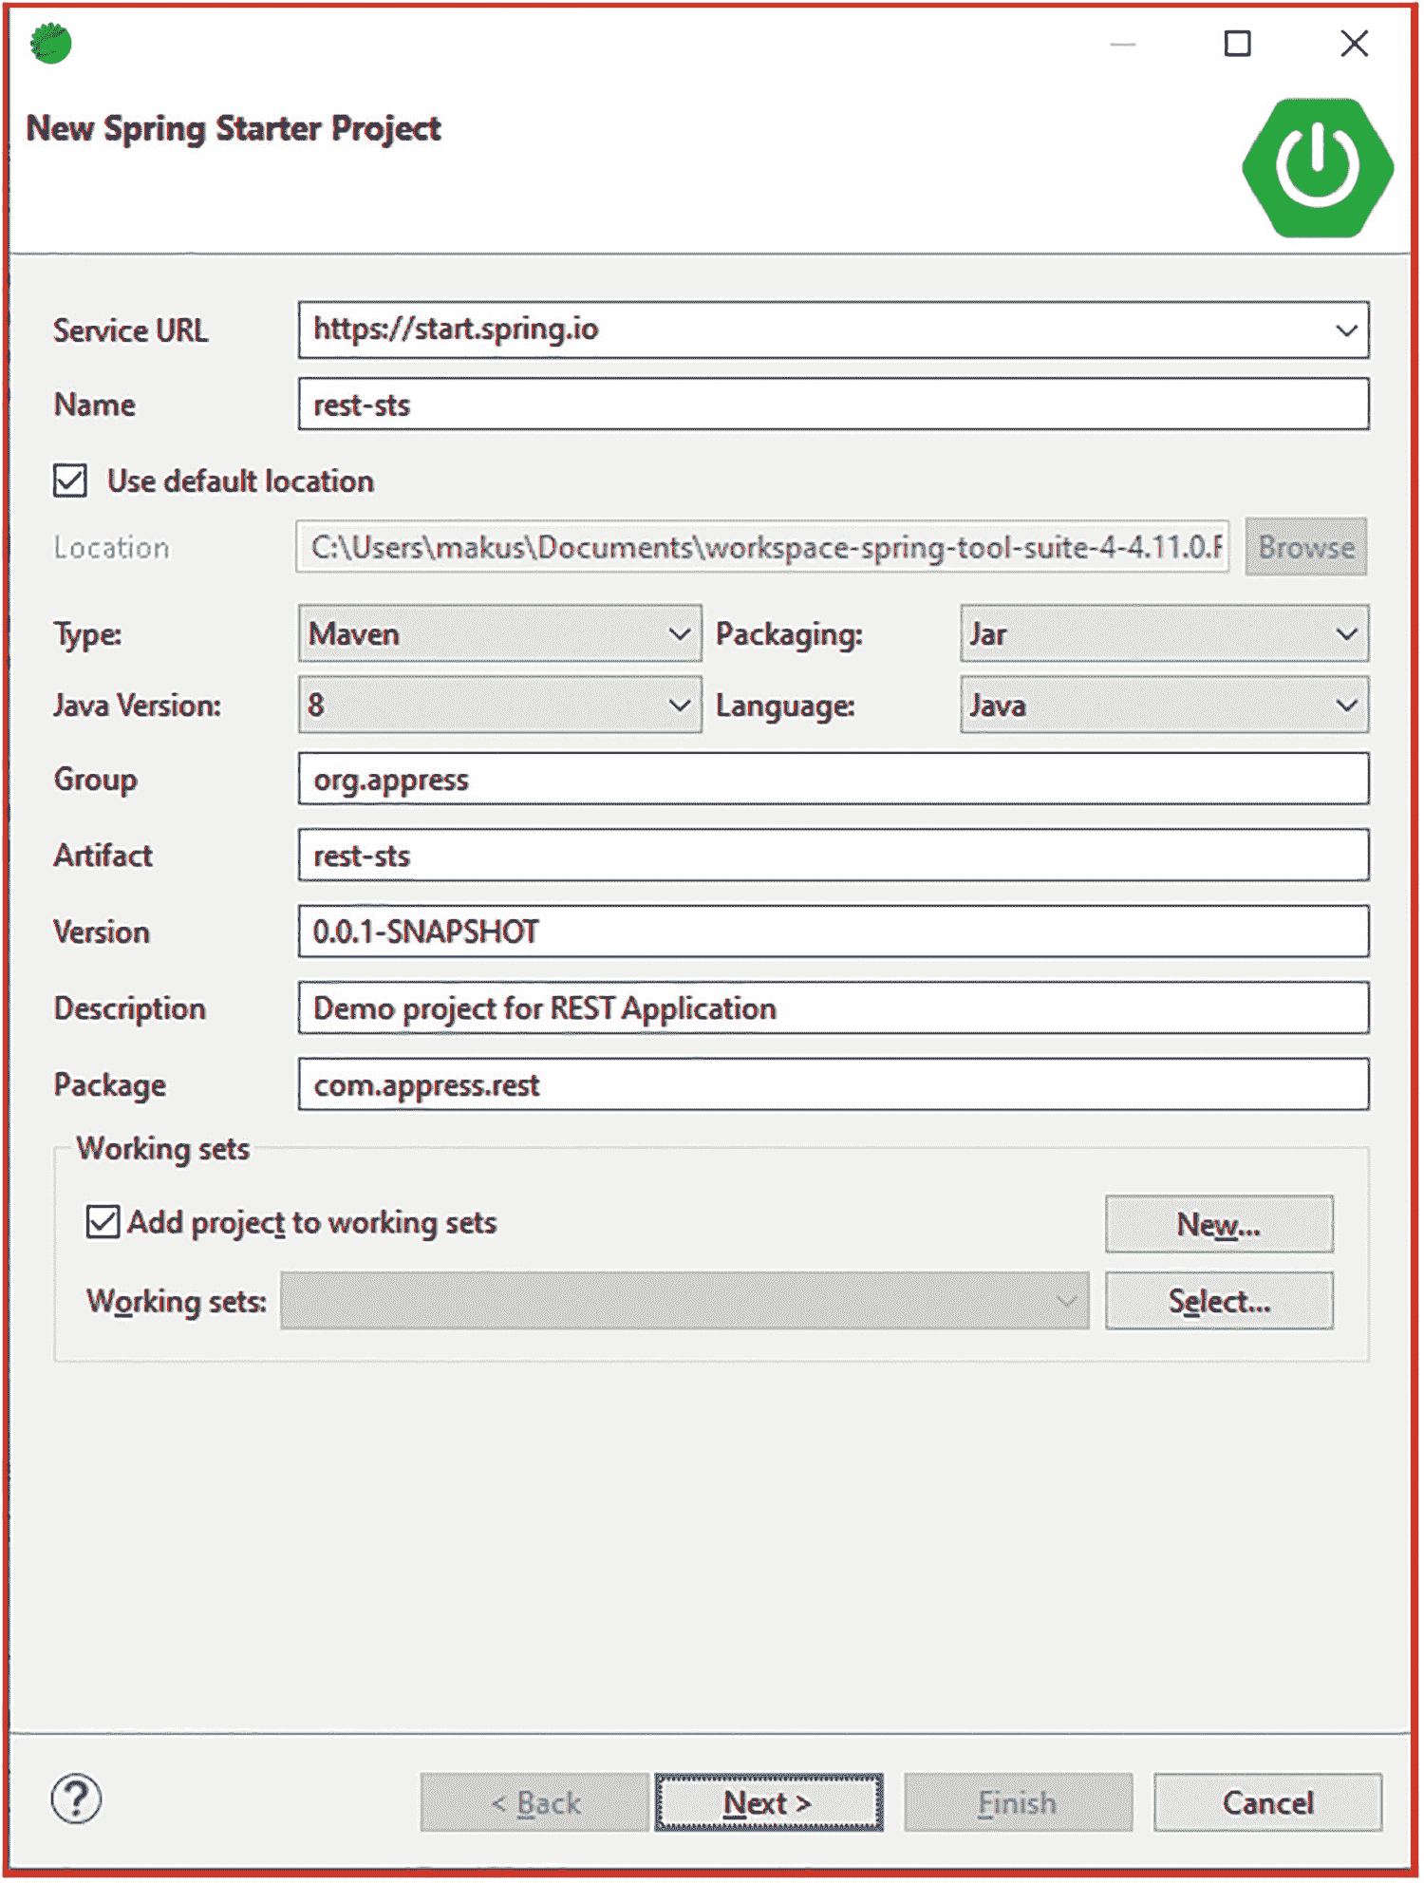
Task: Click the Cancel button
Action: click(x=1267, y=1802)
